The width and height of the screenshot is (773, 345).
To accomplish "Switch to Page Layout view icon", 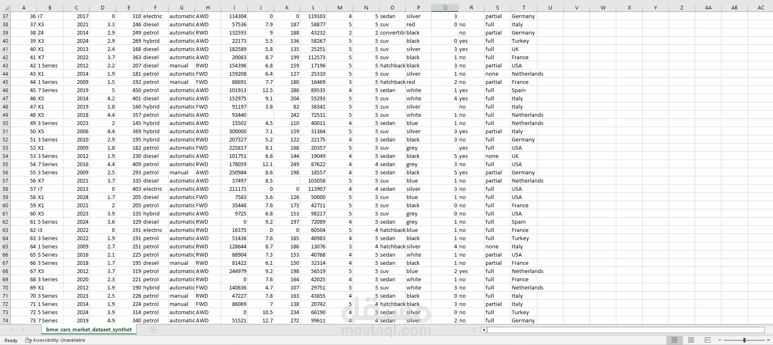I will pos(691,340).
